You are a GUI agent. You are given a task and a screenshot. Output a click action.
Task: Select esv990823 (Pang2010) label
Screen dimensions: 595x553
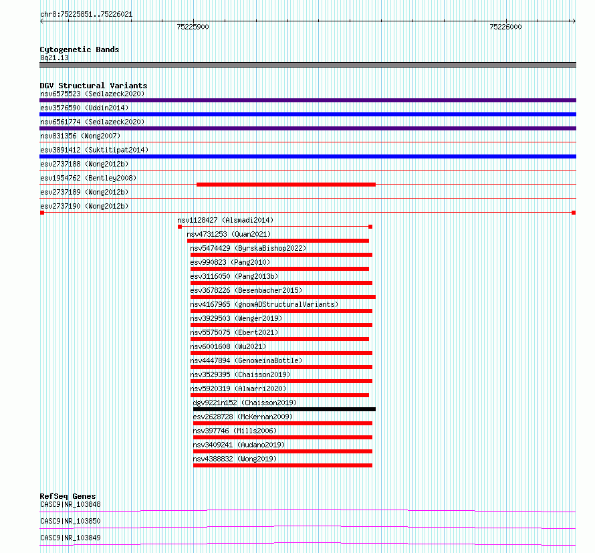[230, 262]
